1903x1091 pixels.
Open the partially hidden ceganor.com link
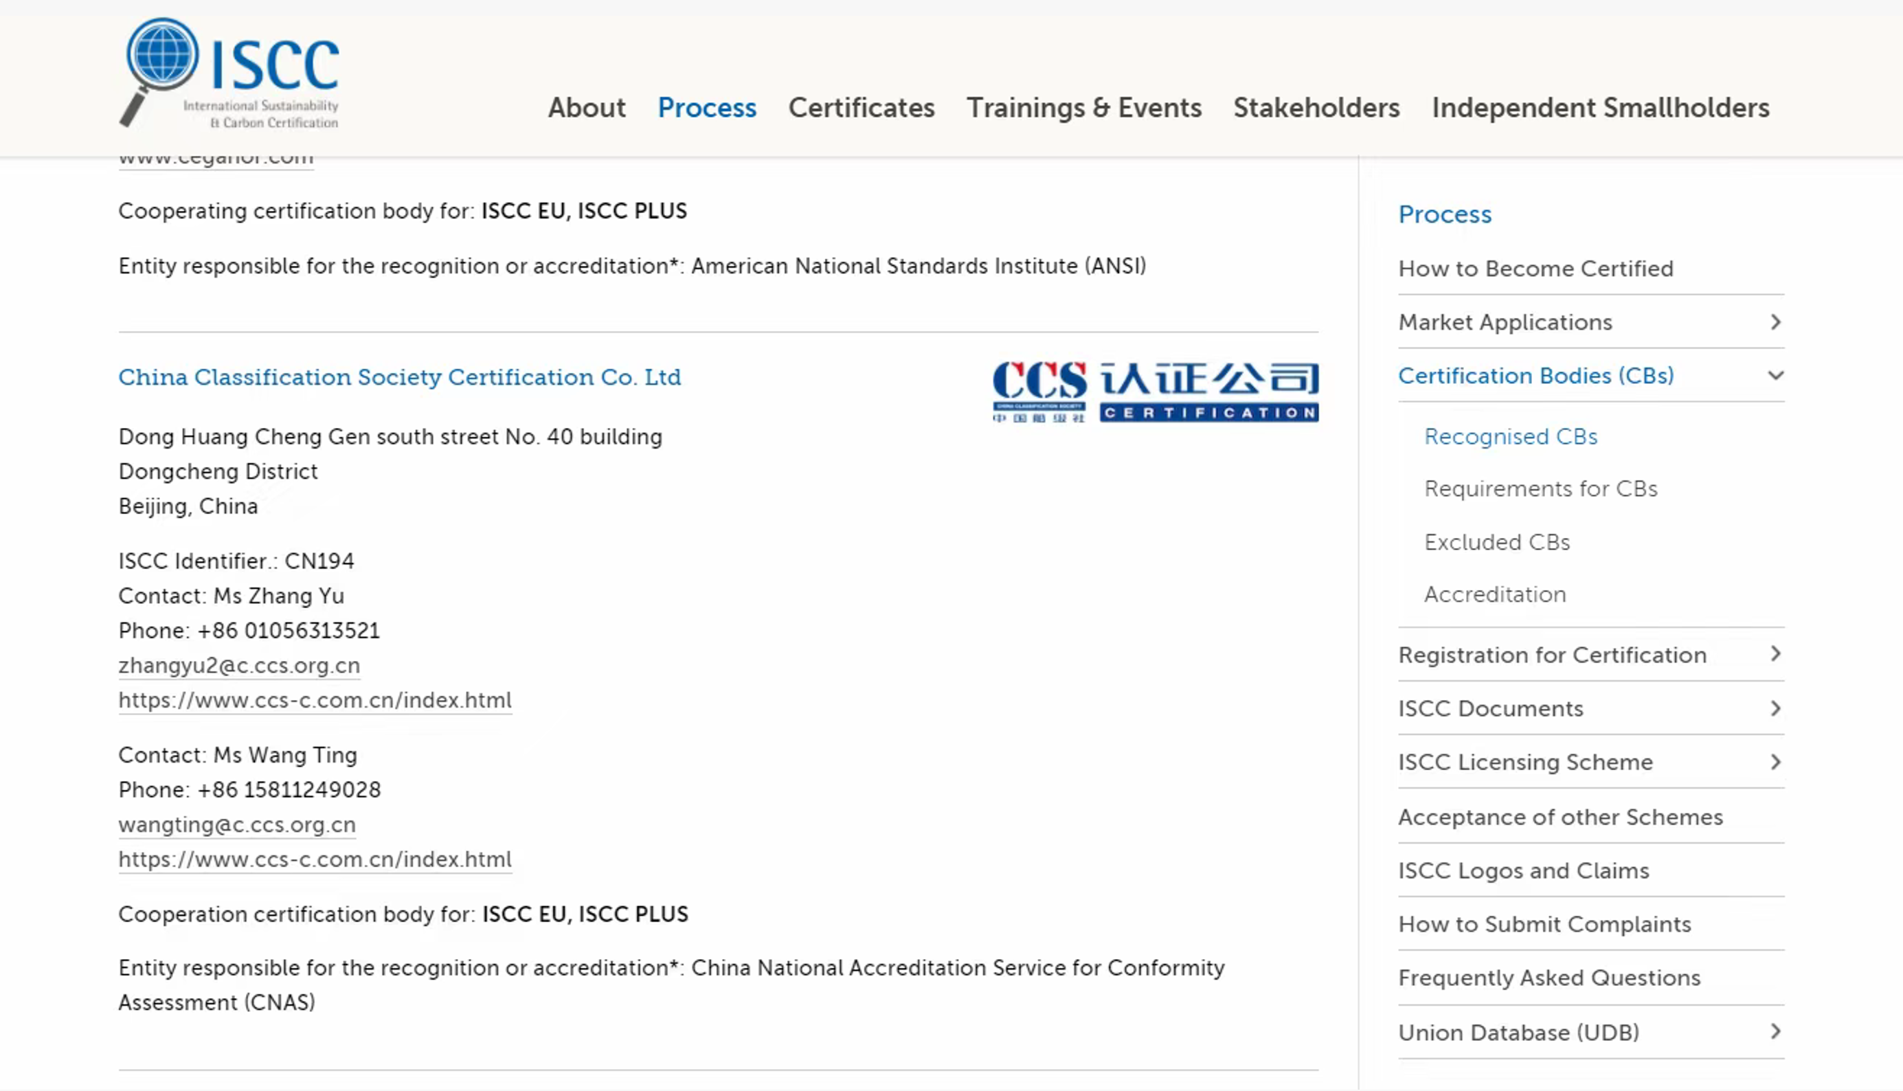216,162
